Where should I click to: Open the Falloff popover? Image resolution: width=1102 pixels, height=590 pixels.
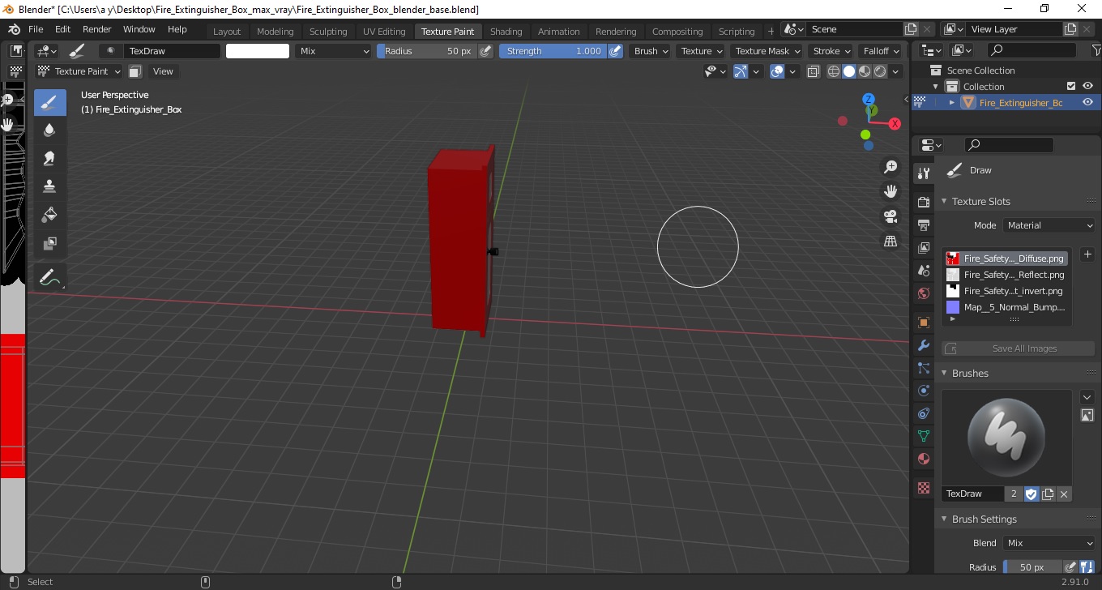[881, 51]
